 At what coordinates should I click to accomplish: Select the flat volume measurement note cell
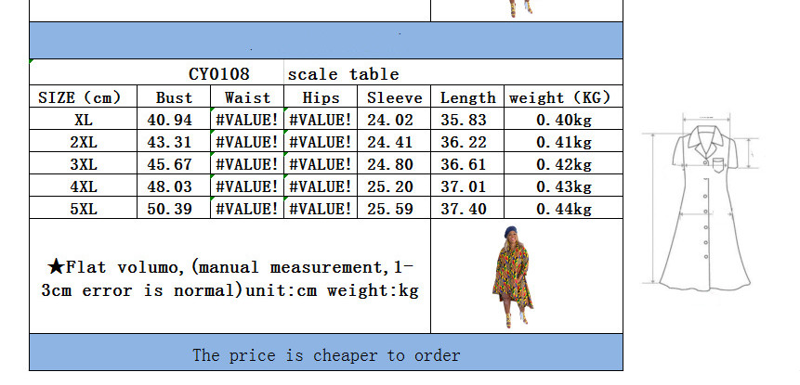[230, 277]
